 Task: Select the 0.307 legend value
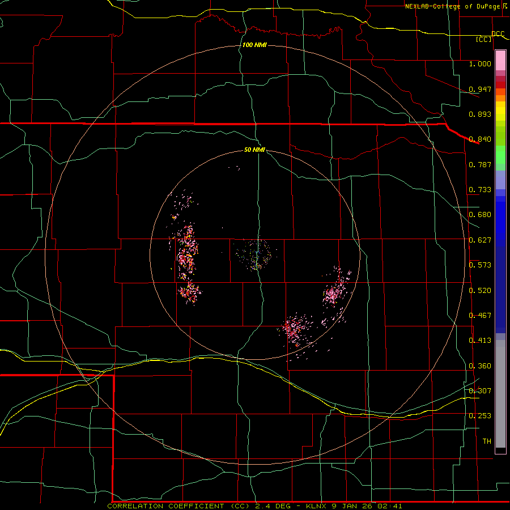(480, 390)
